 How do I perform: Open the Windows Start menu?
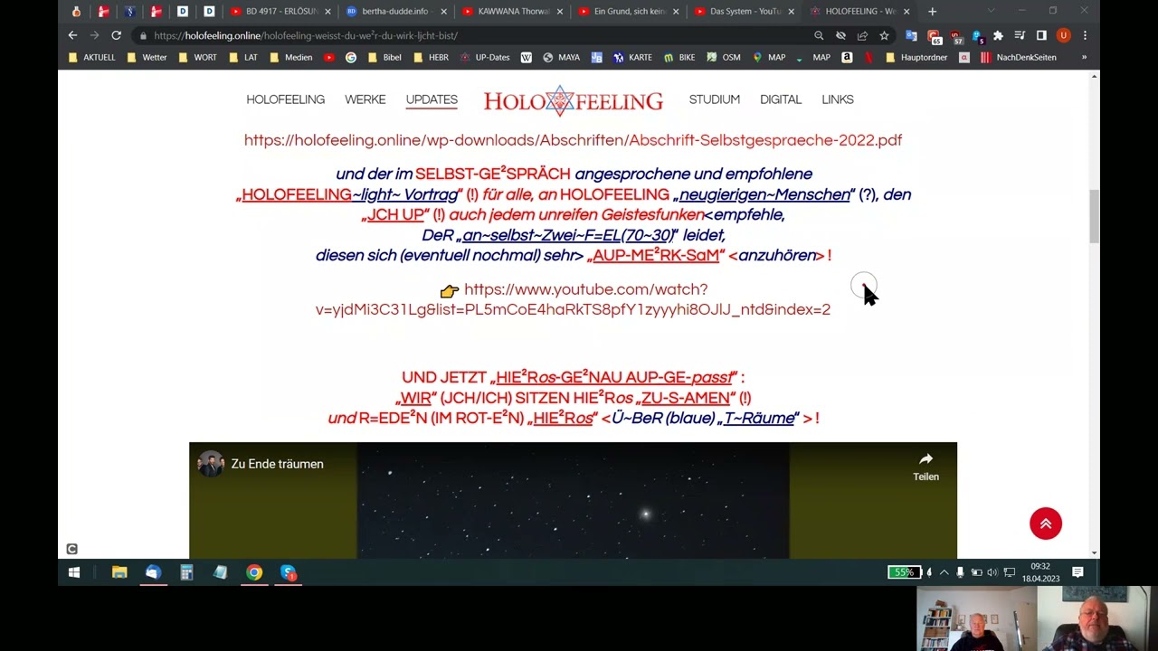[74, 572]
